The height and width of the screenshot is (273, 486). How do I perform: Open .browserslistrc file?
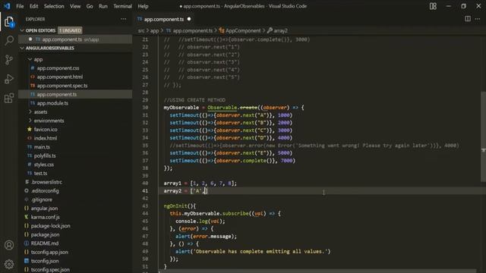click(46, 182)
